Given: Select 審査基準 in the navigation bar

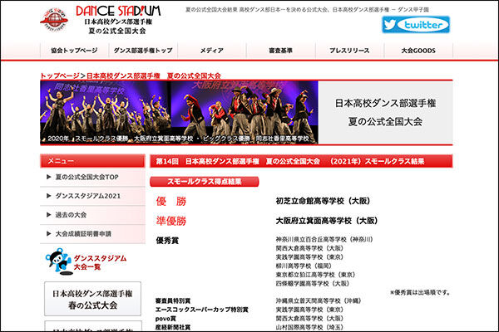Looking at the screenshot, I should click(x=281, y=51).
